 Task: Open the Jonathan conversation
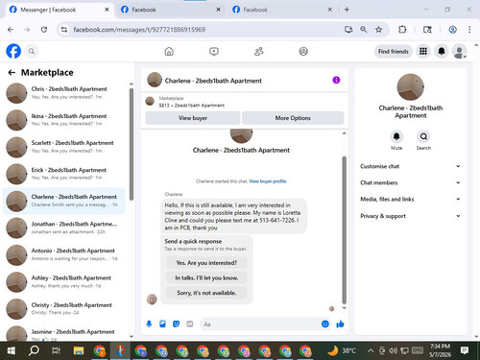pyautogui.click(x=64, y=228)
